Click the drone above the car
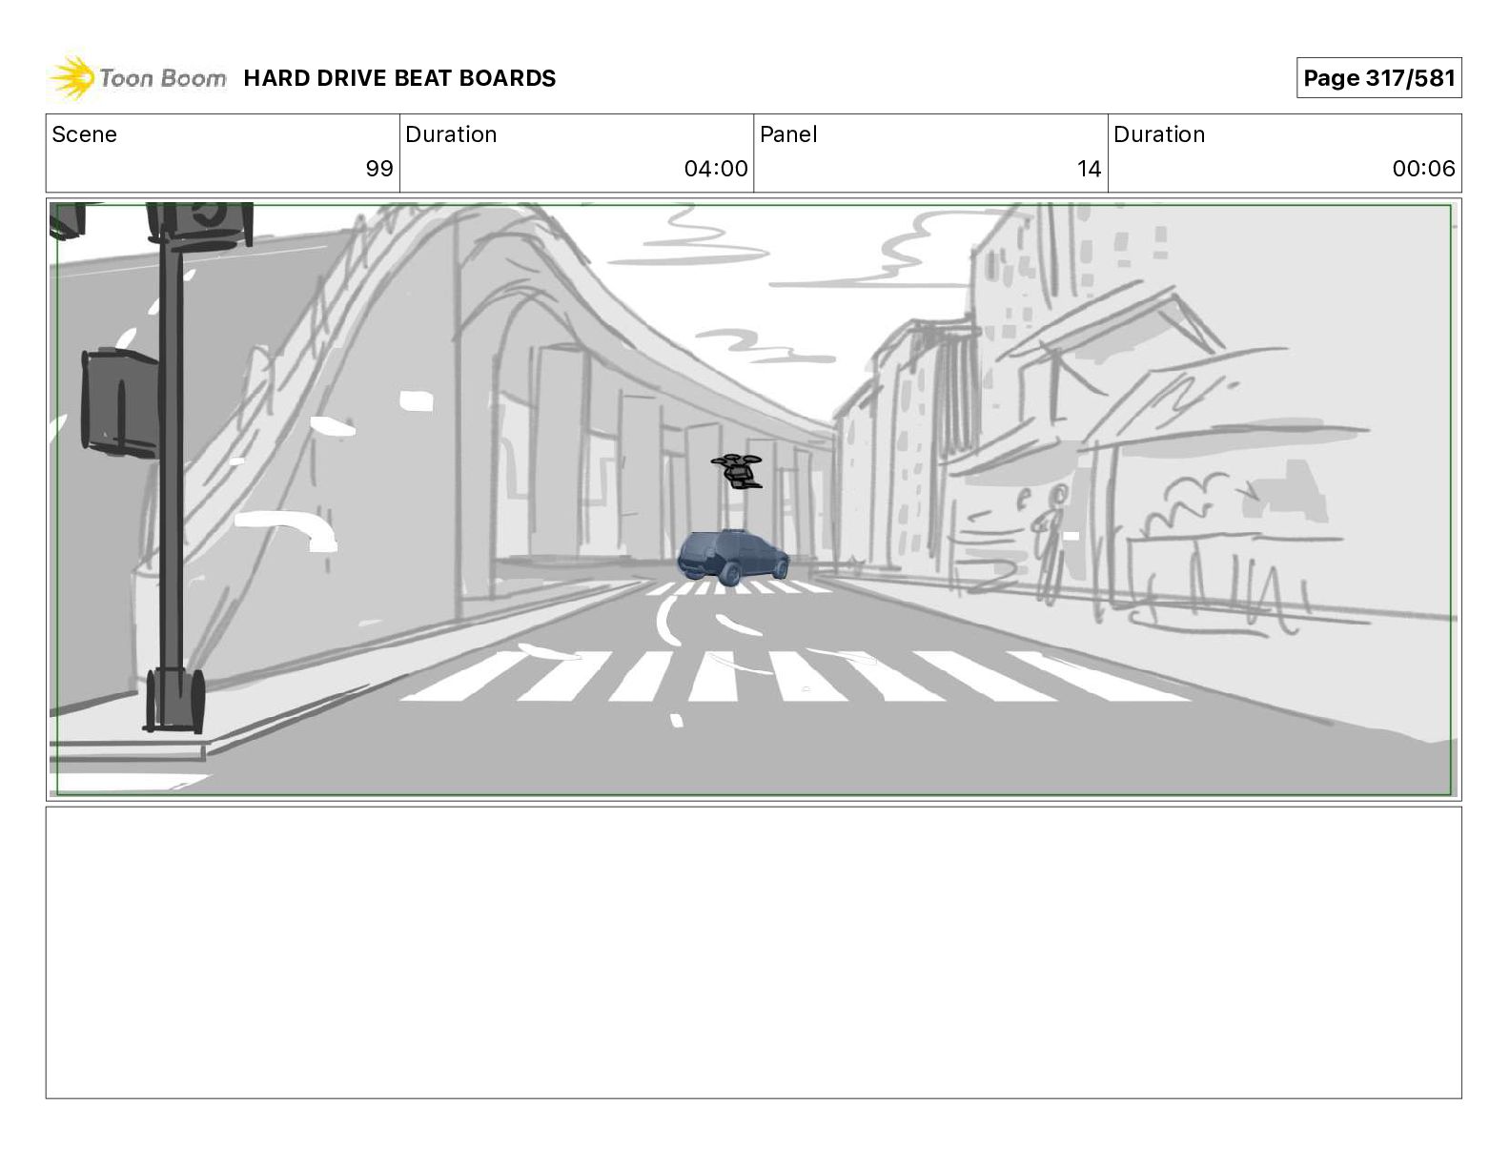This screenshot has height=1167, width=1510. [737, 471]
